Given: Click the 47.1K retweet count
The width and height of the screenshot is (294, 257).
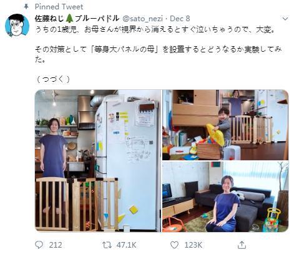Looking at the screenshot, I should 126,245.
